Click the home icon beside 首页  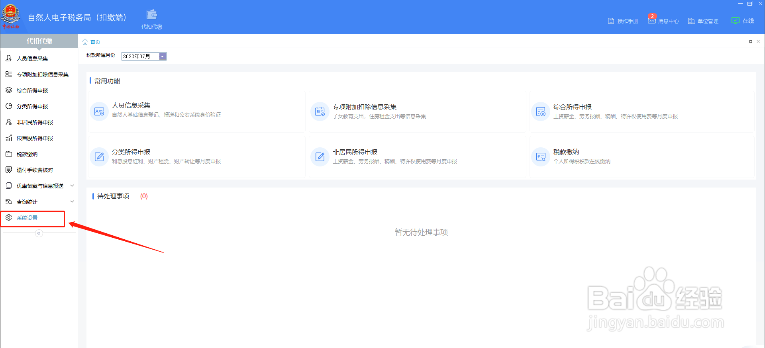pos(85,42)
